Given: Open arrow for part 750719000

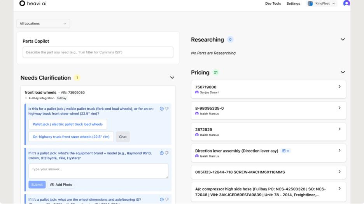Looking at the screenshot, I should (339, 87).
